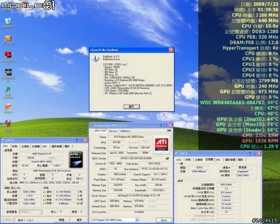Minimize the GPU-Z window
The width and height of the screenshot is (280, 224).
(160, 126)
